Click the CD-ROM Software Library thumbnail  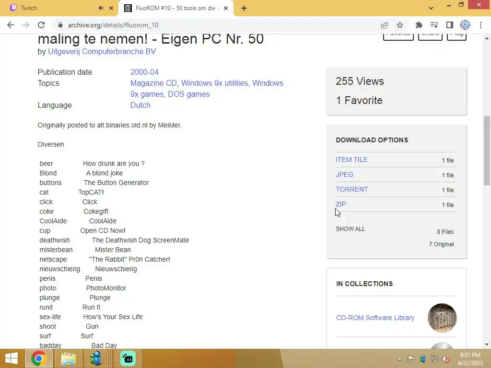442,318
